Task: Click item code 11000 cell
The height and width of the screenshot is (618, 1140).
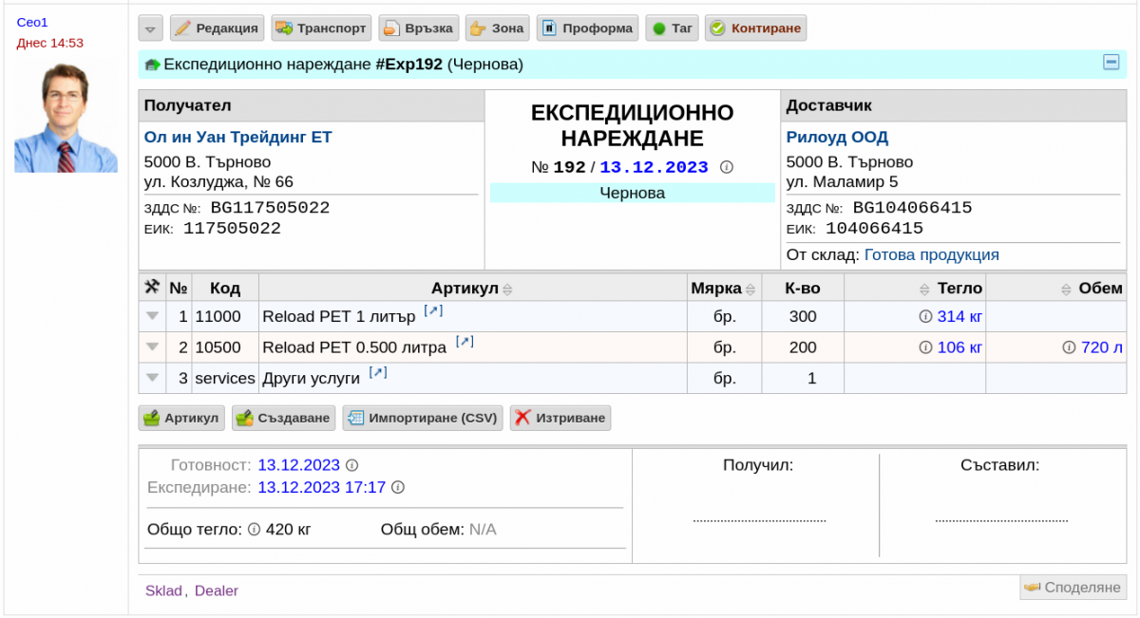Action: click(x=225, y=317)
